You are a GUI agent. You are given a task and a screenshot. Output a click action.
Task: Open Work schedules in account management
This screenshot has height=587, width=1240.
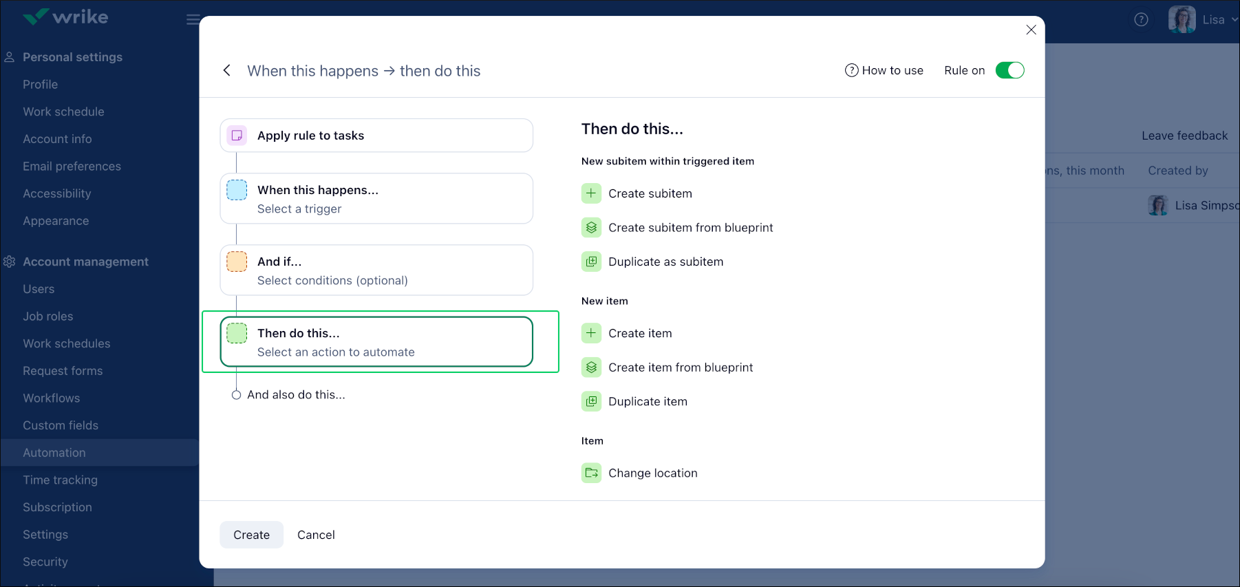66,343
